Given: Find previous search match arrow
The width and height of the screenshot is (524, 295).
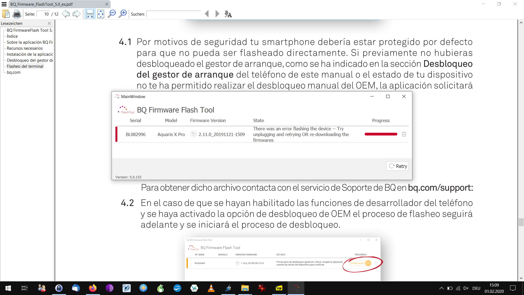Looking at the screenshot, I should point(207,14).
